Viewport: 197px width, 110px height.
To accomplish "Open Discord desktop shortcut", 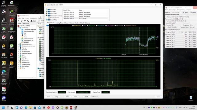I will click(x=4, y=98).
